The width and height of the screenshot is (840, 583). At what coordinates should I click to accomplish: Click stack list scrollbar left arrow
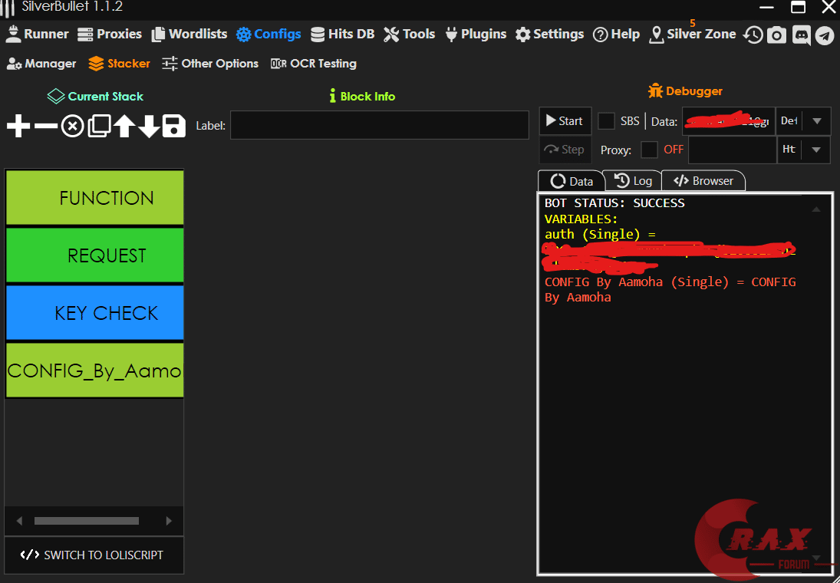pyautogui.click(x=19, y=521)
